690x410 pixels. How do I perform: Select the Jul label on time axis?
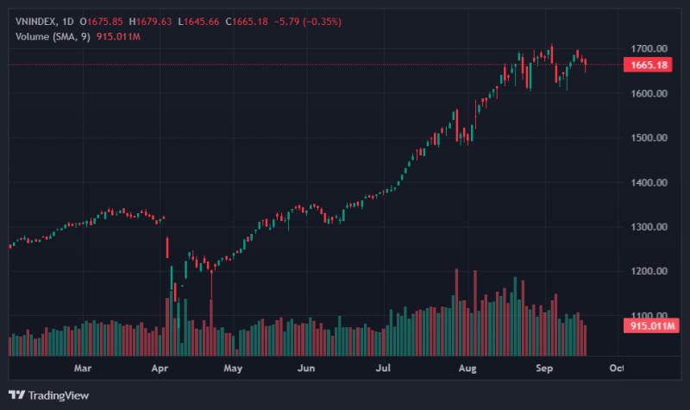[383, 368]
